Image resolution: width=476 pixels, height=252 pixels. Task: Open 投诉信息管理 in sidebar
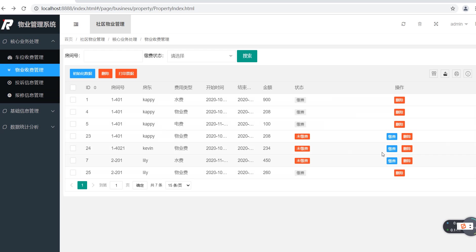29,83
